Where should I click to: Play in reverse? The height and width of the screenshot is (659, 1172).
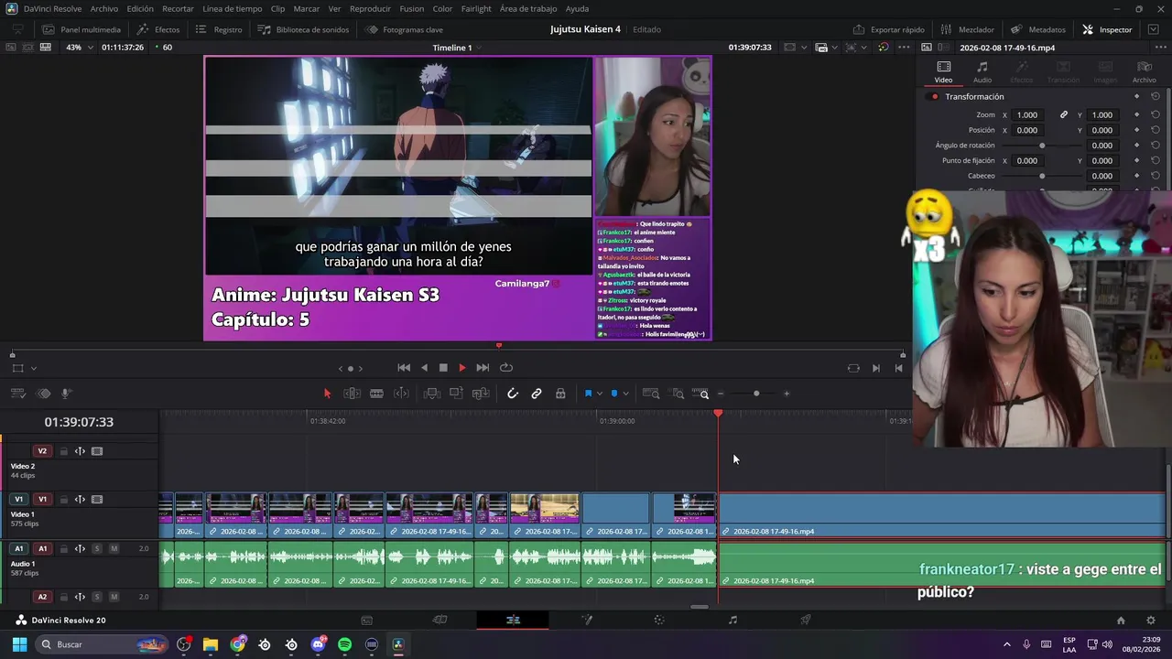pyautogui.click(x=424, y=368)
